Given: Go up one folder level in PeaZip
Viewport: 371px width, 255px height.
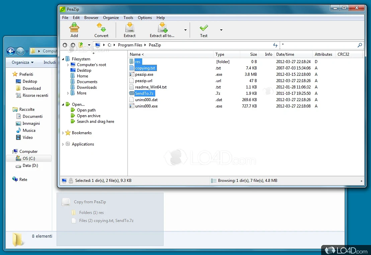Looking at the screenshot, I should 81,45.
